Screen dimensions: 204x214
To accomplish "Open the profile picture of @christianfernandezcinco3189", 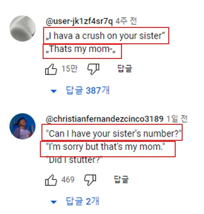I will point(22,126).
